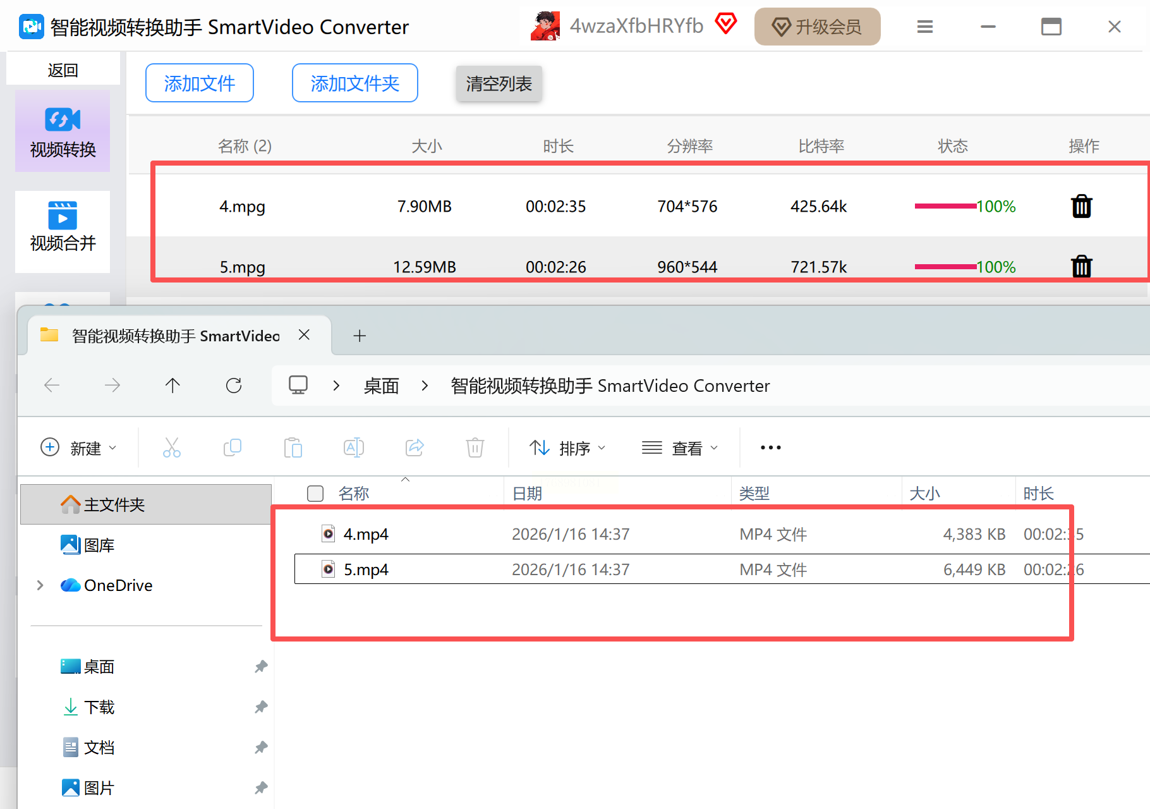
Task: Refresh the File Explorer folder view
Action: (x=234, y=385)
